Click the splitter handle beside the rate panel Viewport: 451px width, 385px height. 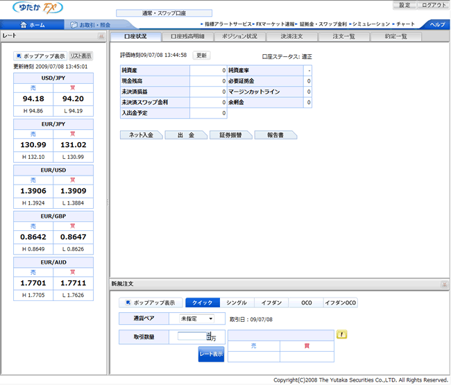pyautogui.click(x=108, y=203)
